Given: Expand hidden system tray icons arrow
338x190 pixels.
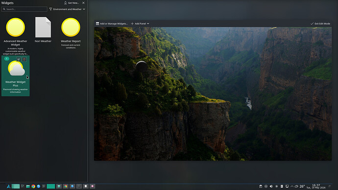Looking at the screenshot, I should 292,187.
